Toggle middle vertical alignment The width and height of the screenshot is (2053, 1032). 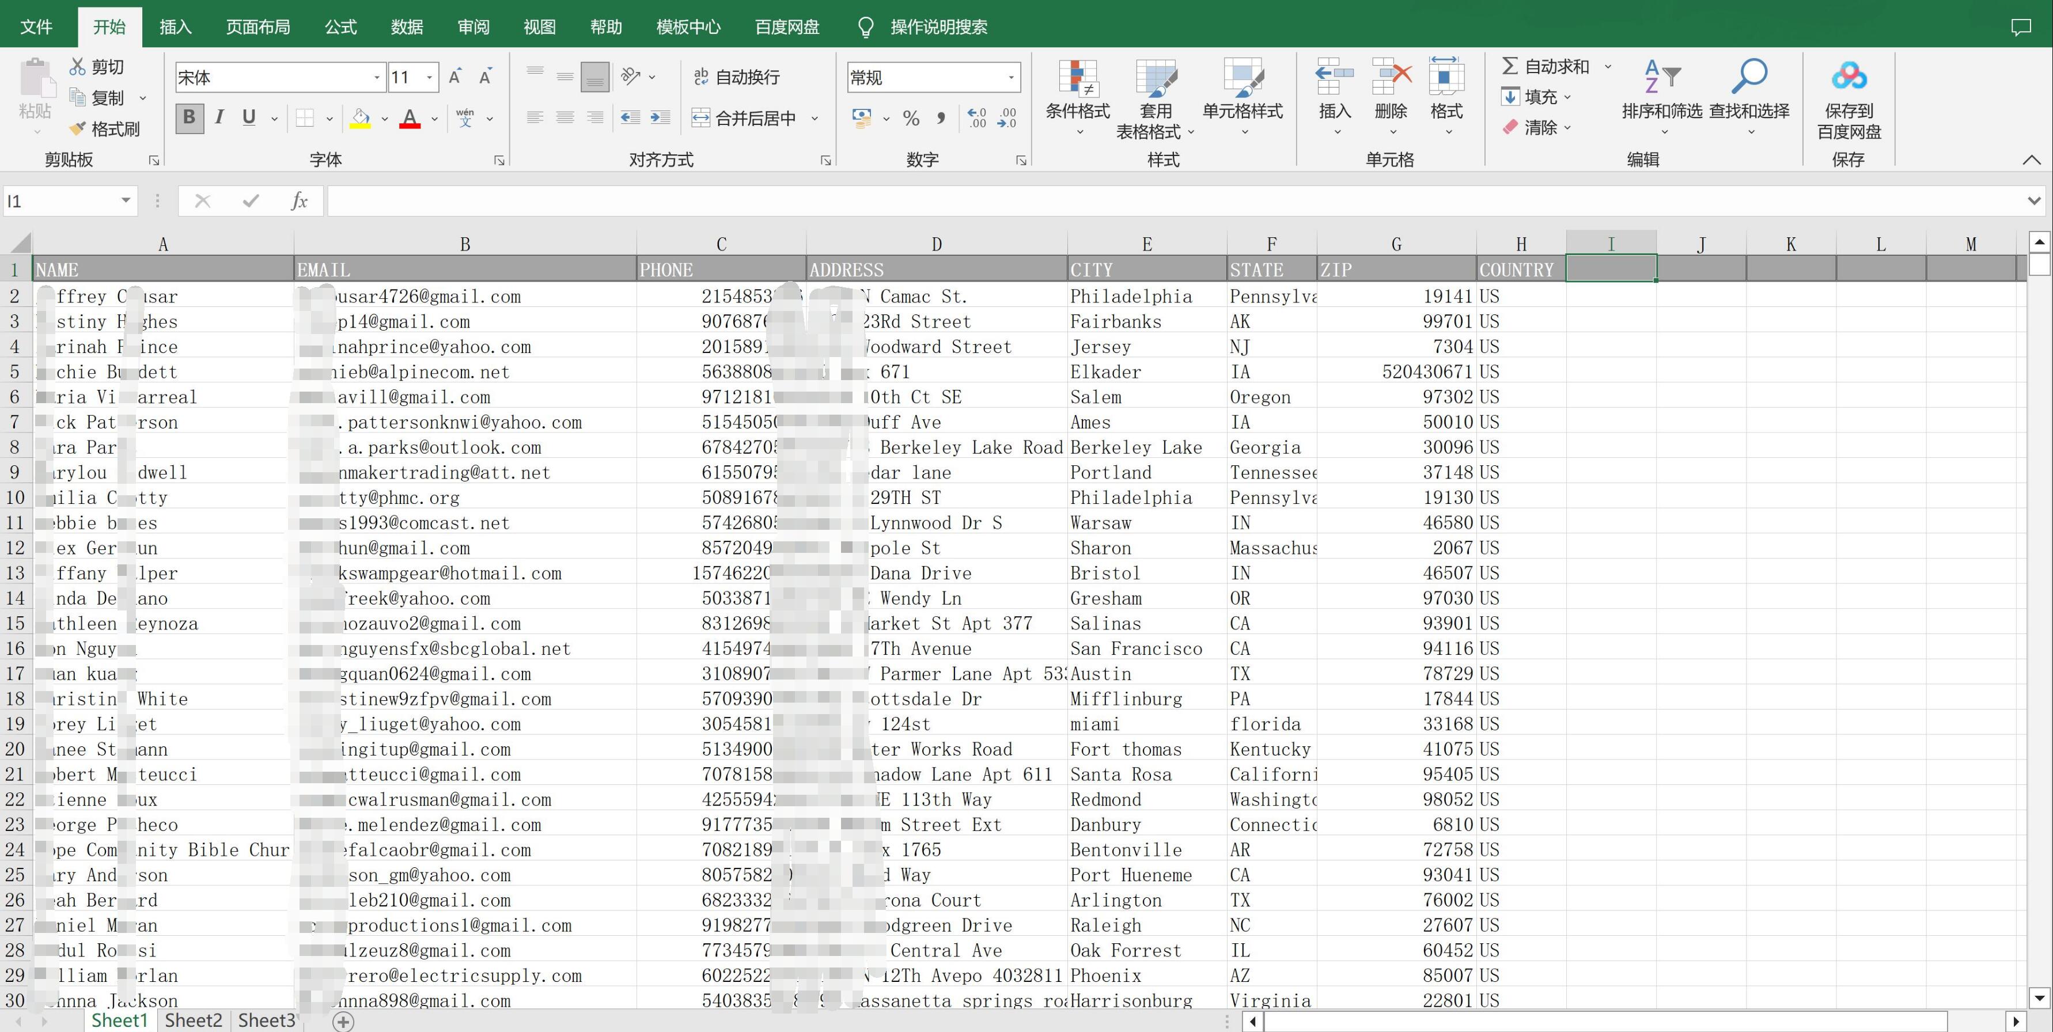tap(565, 77)
